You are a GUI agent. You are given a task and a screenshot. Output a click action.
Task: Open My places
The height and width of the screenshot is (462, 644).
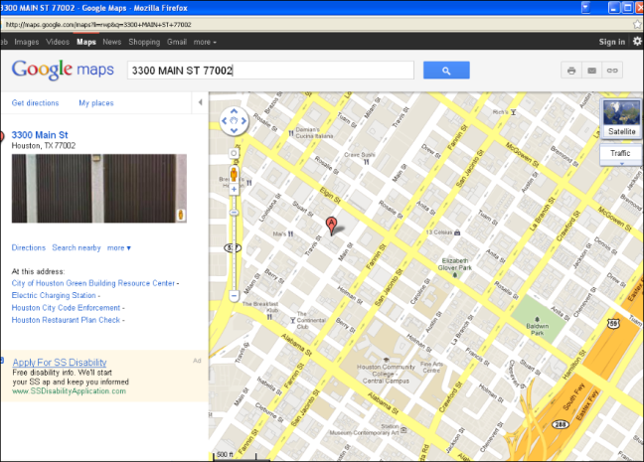[x=96, y=103]
